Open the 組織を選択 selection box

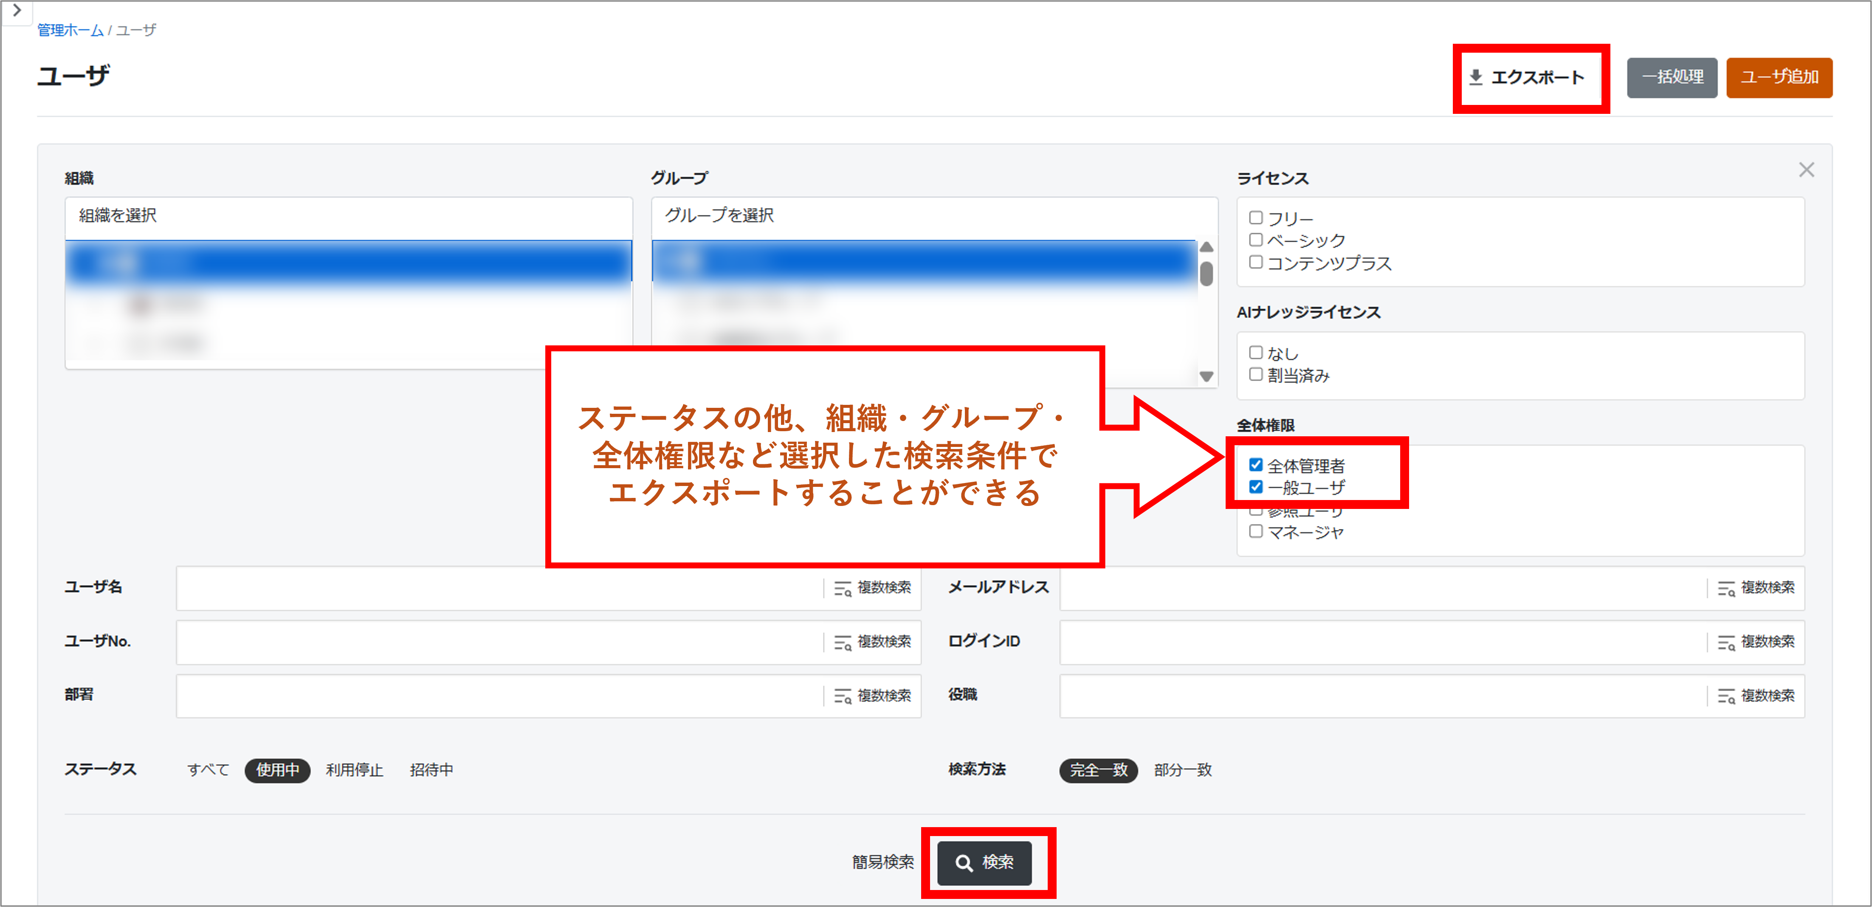pyautogui.click(x=349, y=216)
